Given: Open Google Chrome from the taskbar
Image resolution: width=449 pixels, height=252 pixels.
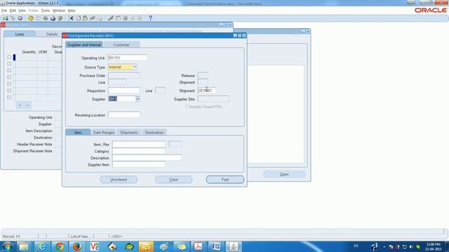Looking at the screenshot, I should (x=60, y=246).
